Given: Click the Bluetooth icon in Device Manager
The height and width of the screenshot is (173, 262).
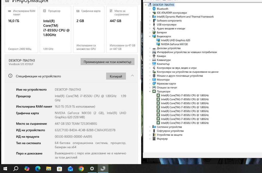Looking at the screenshot, I should [154, 9].
